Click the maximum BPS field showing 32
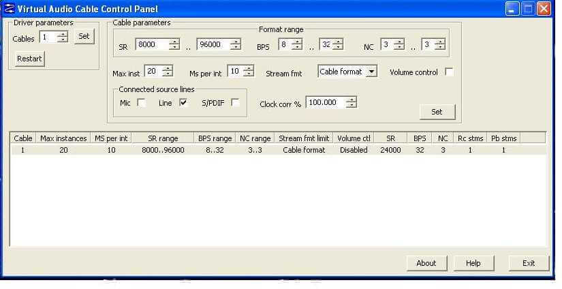562x289 pixels. (x=326, y=44)
